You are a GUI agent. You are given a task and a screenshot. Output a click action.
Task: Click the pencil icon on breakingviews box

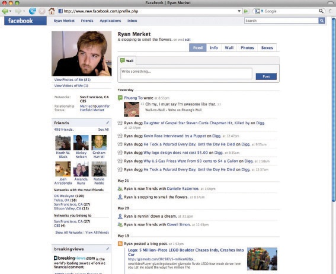[107, 249]
